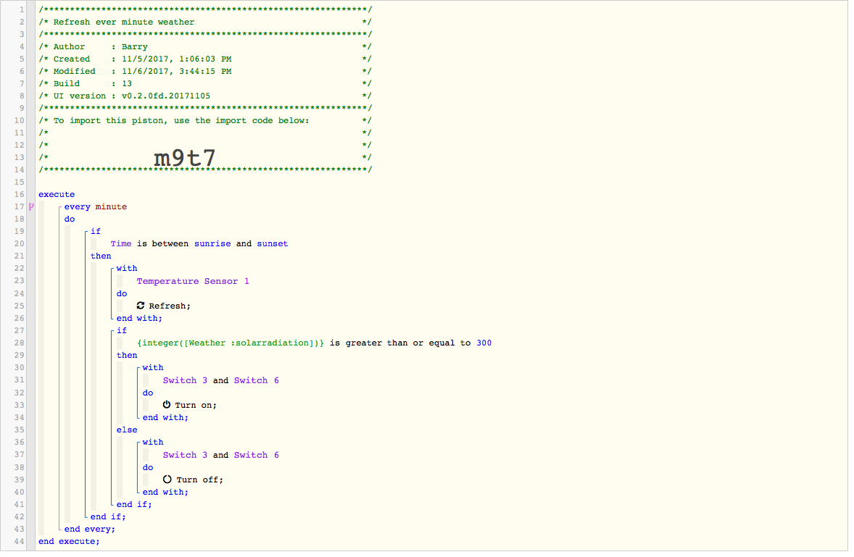The image size is (854, 557).
Task: Click the pink marker on line 17
Action: coord(31,207)
